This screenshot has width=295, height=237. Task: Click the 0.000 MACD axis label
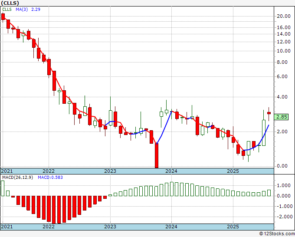[284, 196]
